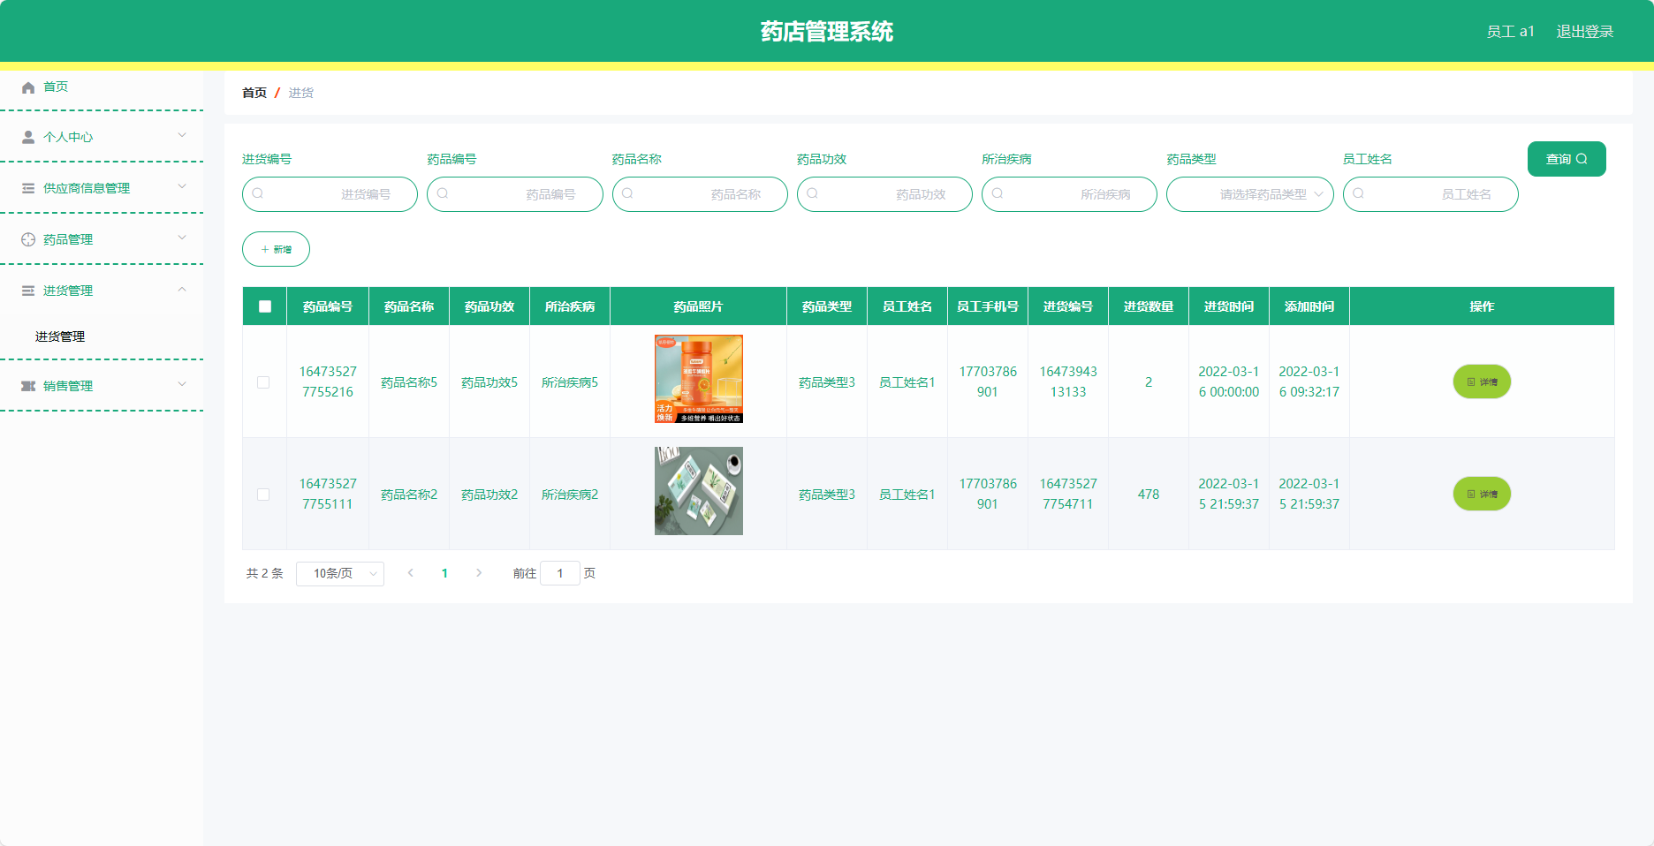Viewport: 1654px width, 846px height.
Task: Click the home icon in sidebar
Action: point(28,87)
